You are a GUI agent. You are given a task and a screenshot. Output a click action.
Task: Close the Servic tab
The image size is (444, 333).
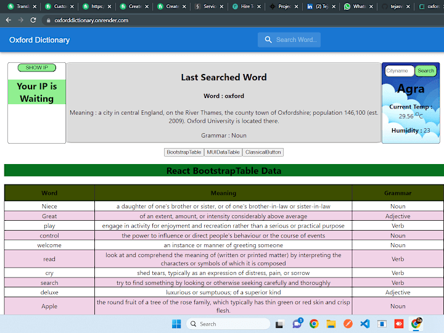point(221,6)
